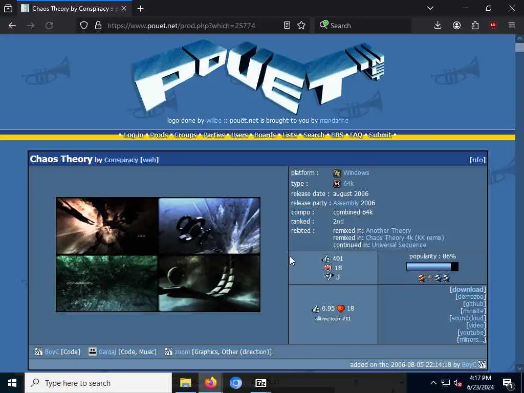Open the Parties menu item

coord(214,135)
